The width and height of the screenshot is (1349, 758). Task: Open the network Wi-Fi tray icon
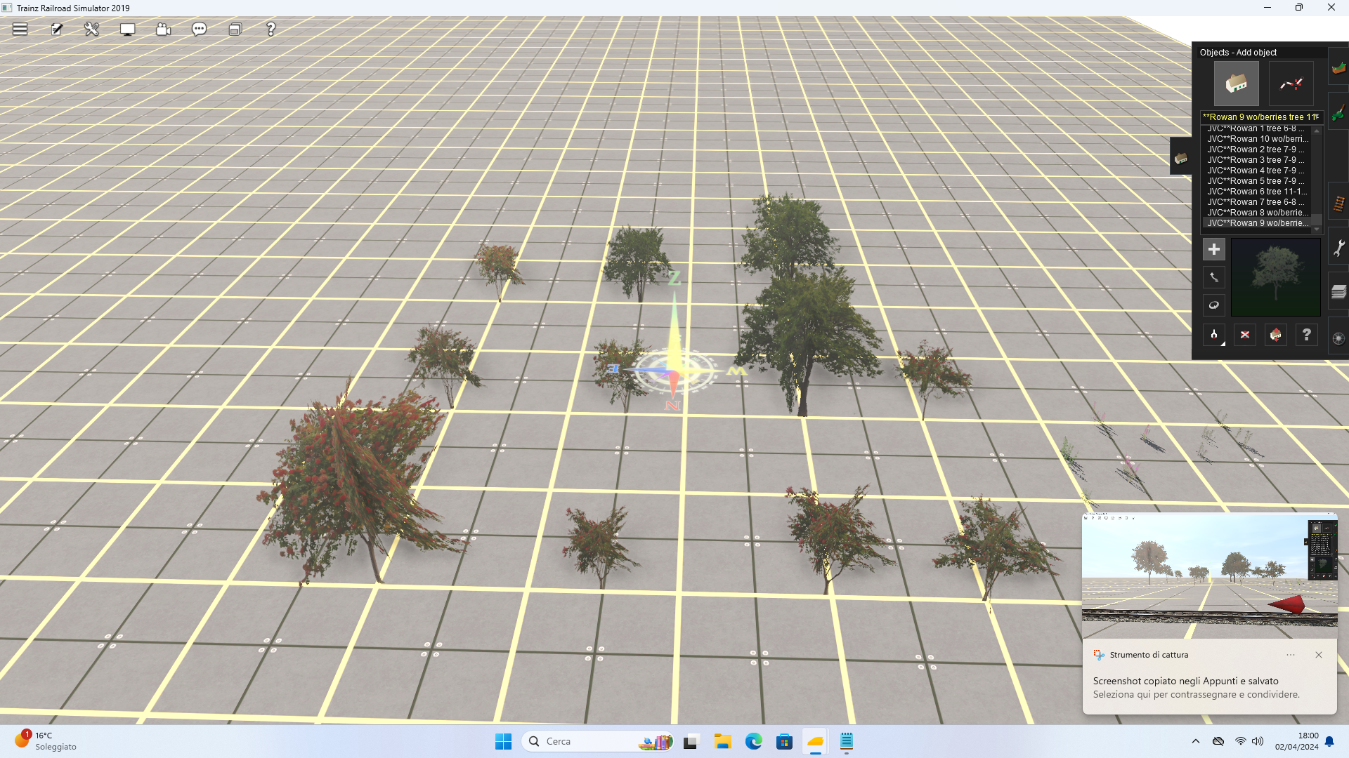[1240, 741]
